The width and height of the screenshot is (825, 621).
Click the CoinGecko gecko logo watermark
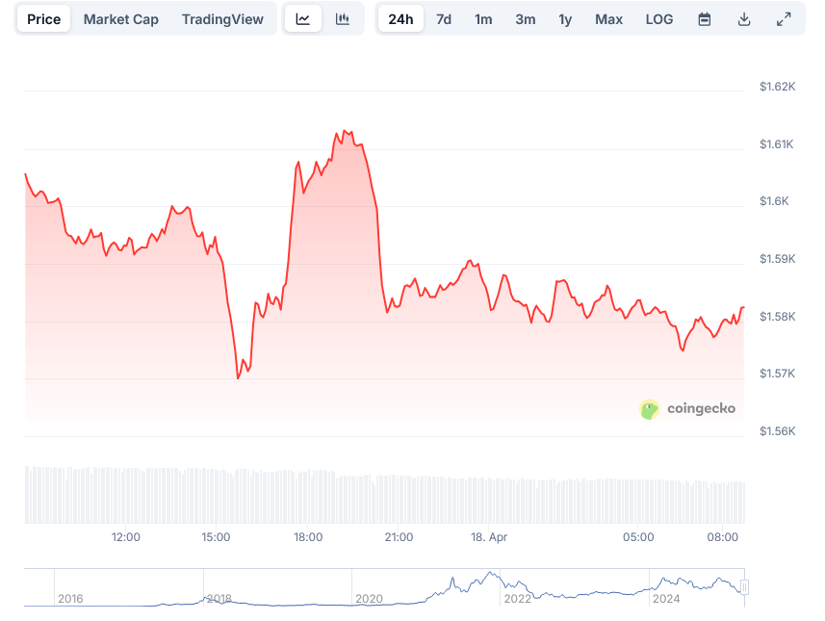(648, 408)
